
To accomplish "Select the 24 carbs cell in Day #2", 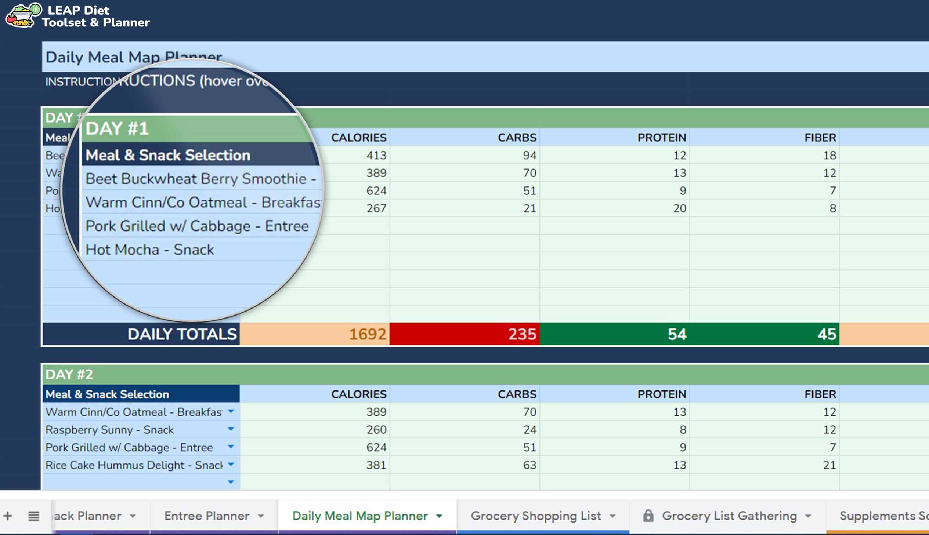I will coord(465,429).
